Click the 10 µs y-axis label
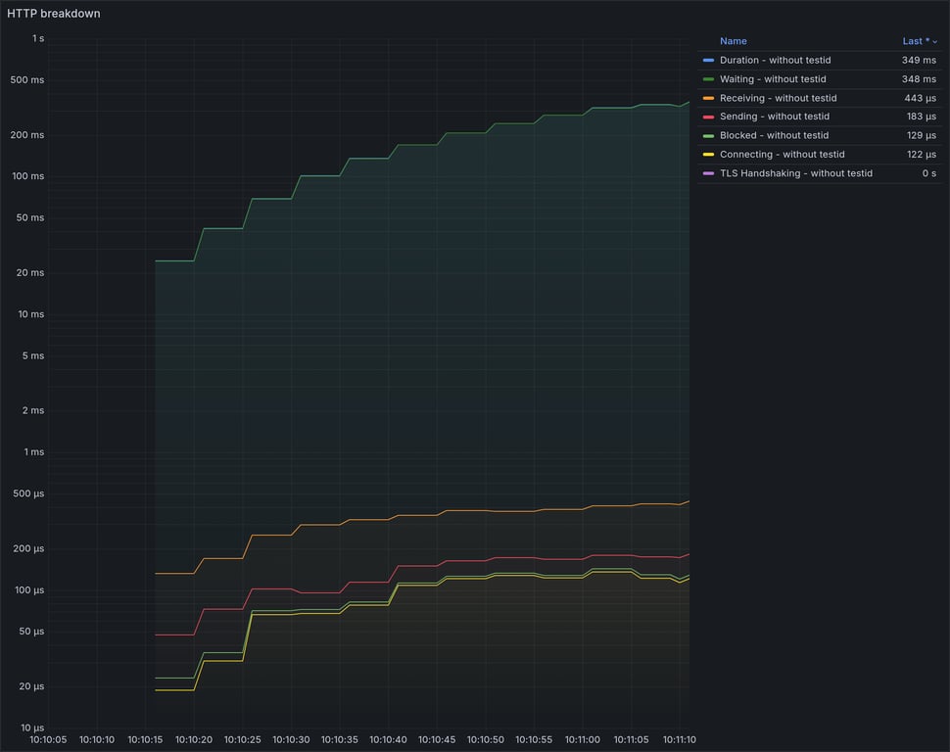 click(x=32, y=728)
